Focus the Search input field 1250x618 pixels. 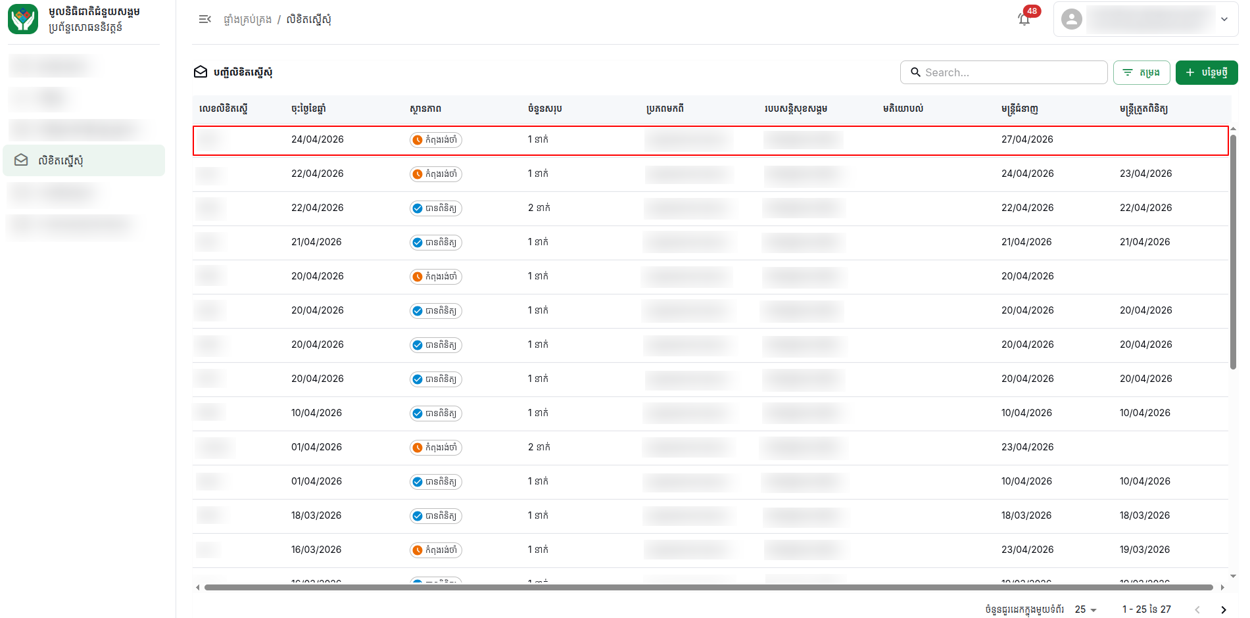pyautogui.click(x=1003, y=72)
